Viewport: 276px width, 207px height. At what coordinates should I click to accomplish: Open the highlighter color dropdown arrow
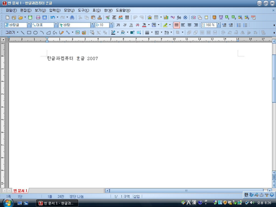(x=170, y=25)
